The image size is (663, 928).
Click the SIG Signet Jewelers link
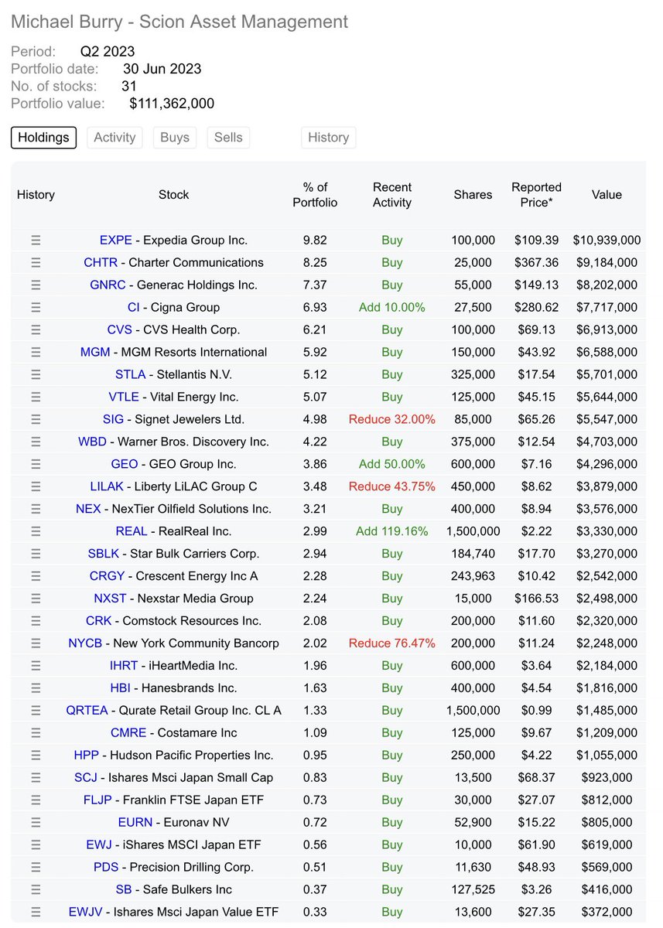(x=113, y=419)
